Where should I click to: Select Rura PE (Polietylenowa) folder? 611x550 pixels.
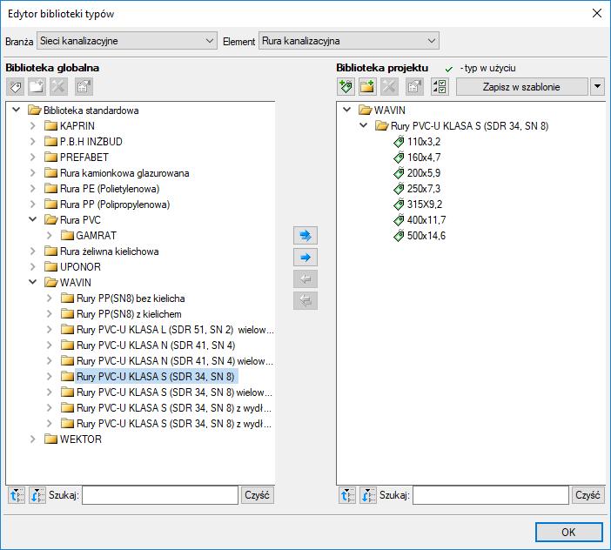(102, 189)
